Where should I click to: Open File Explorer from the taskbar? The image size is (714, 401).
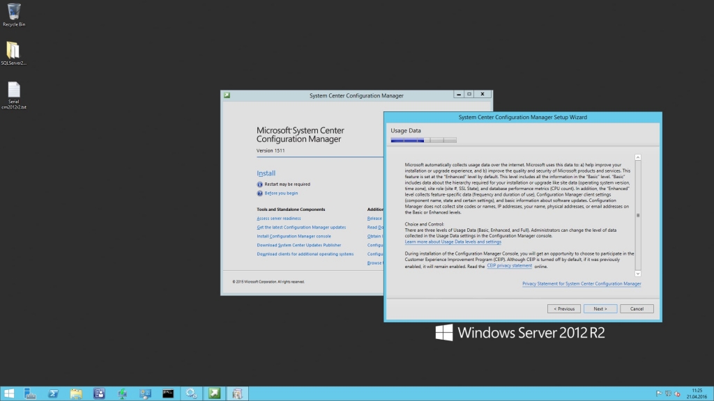pos(76,393)
